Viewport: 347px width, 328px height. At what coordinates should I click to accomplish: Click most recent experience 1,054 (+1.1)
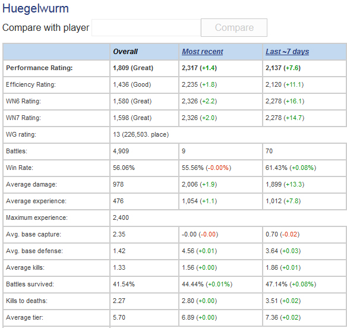point(199,201)
